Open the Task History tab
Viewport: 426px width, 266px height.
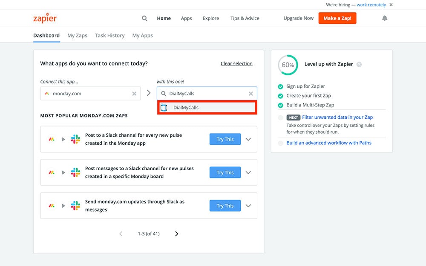109,36
